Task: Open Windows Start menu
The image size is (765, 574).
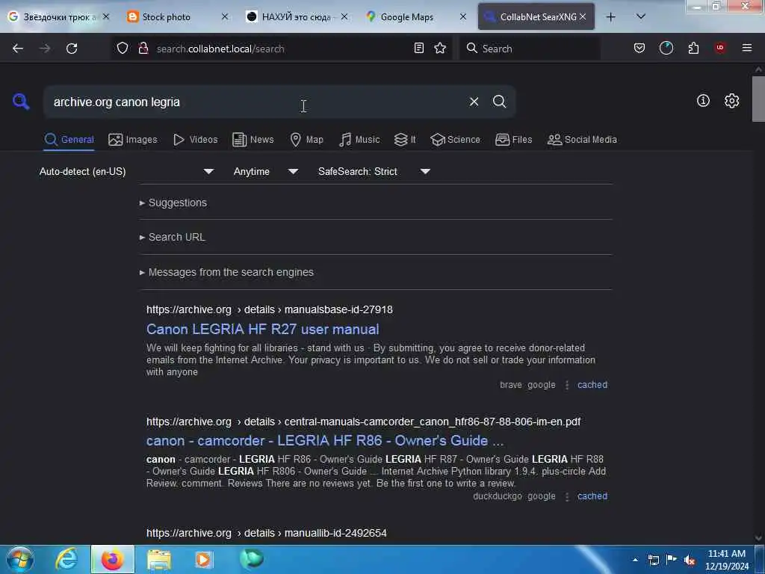Action: [19, 559]
